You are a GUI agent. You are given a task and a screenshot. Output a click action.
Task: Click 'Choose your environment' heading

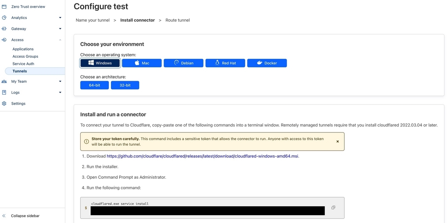[x=112, y=44]
